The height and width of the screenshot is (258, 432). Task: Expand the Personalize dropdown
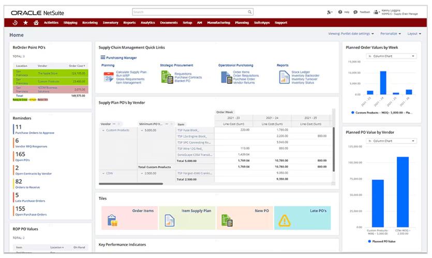(x=391, y=34)
